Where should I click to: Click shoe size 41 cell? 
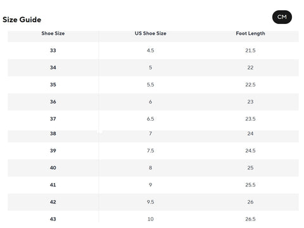pyautogui.click(x=53, y=185)
